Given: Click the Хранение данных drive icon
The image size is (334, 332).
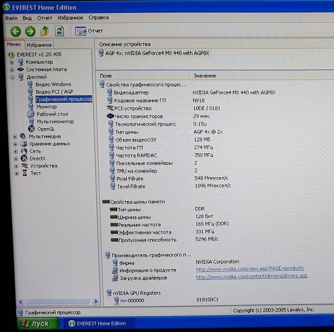Looking at the screenshot, I should (x=23, y=144).
